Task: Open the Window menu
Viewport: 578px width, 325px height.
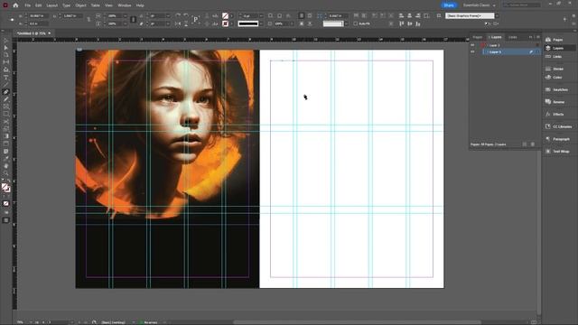Action: [125, 5]
